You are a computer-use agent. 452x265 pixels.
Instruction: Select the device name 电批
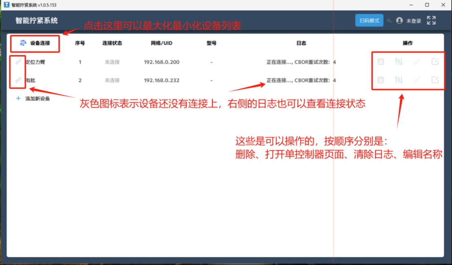pyautogui.click(x=30, y=80)
